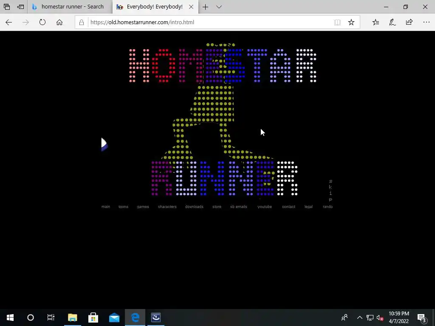Open the Action Center notifications
Screen dimensions: 435x326
(x=421, y=318)
